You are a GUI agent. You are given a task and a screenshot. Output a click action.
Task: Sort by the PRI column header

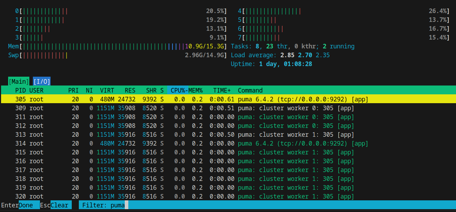tap(74, 90)
